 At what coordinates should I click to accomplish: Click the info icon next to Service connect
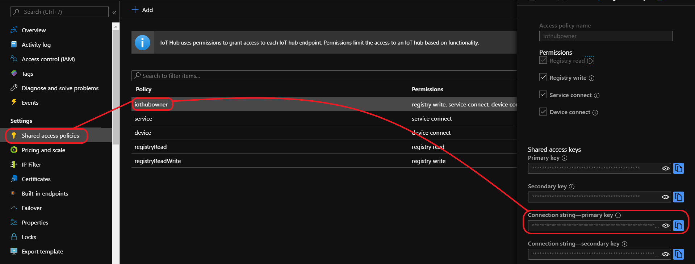(x=596, y=95)
